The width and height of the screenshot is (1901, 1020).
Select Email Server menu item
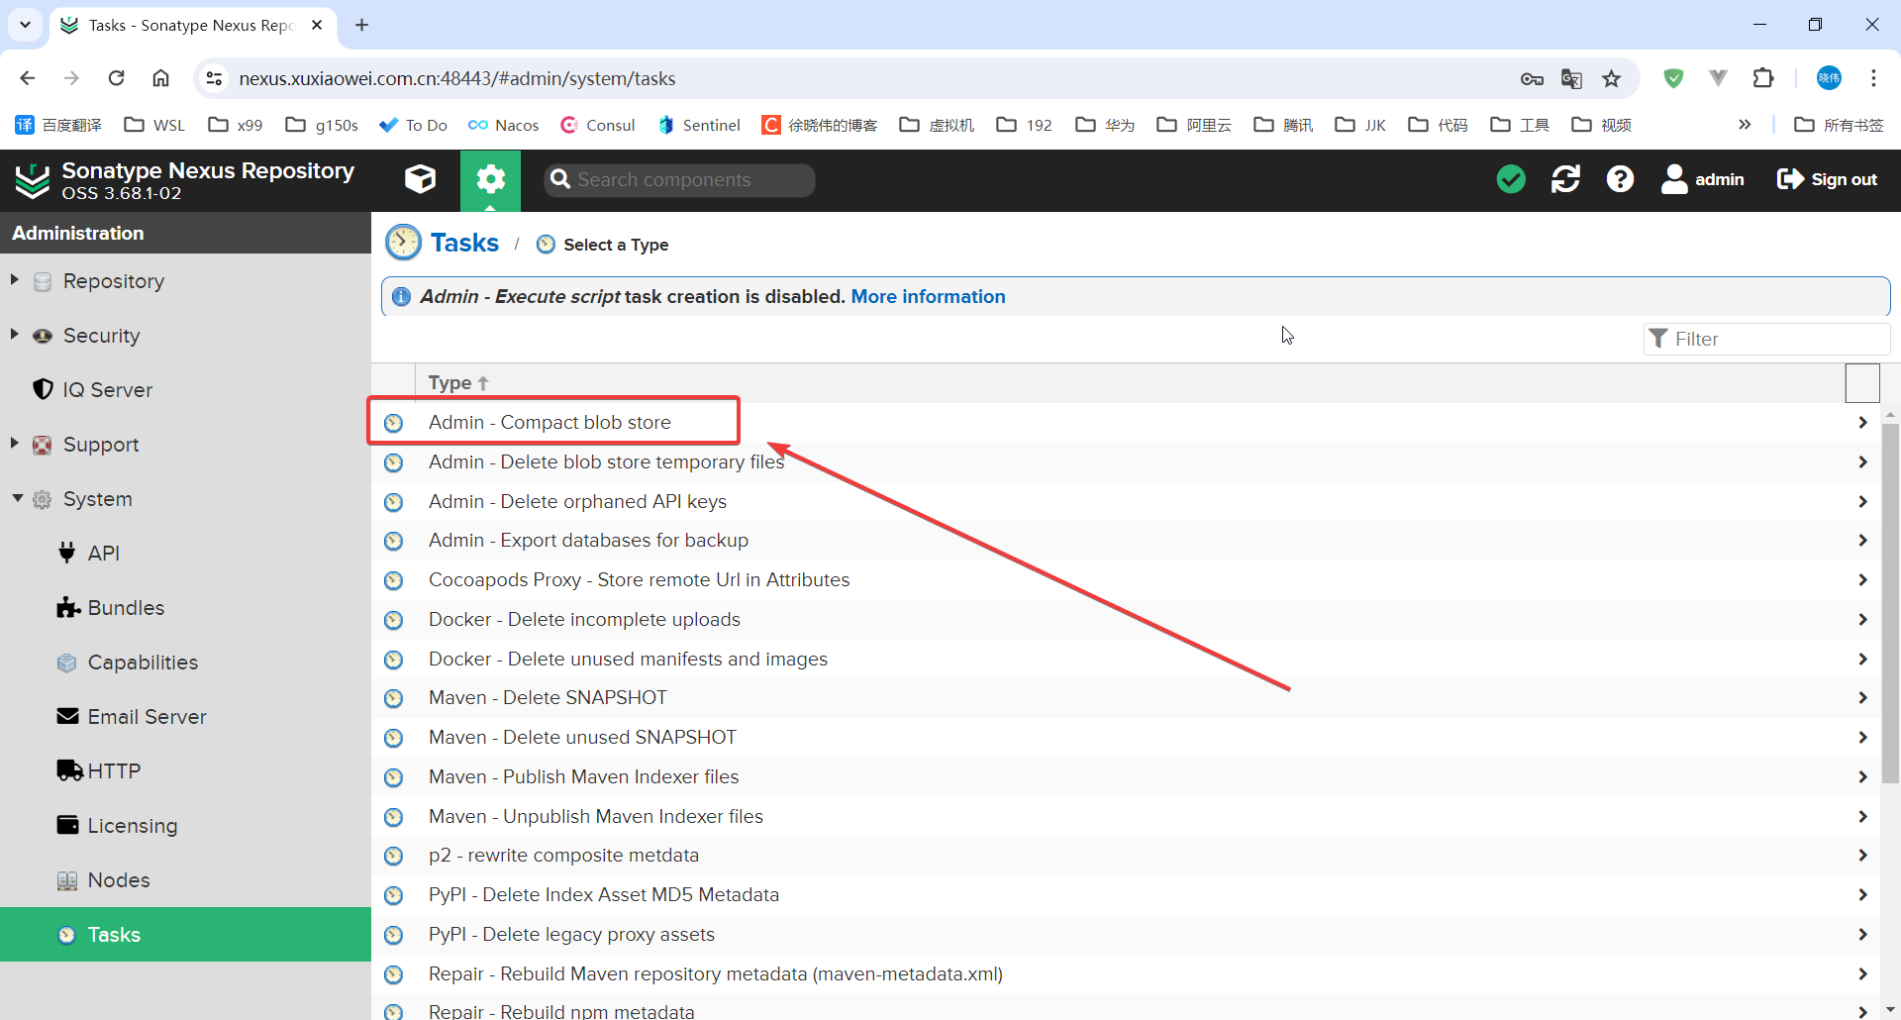pos(147,717)
